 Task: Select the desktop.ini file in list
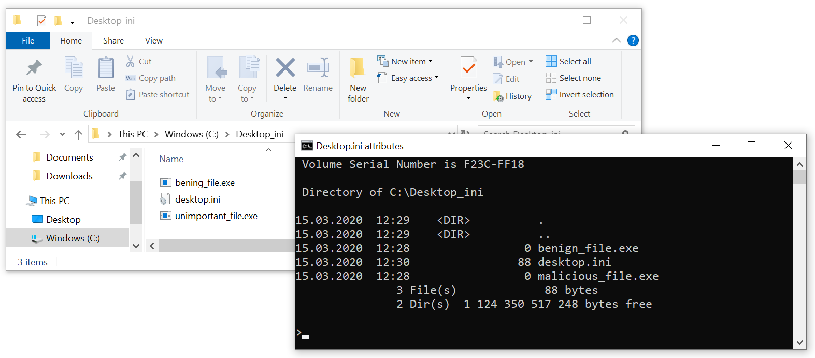(197, 199)
